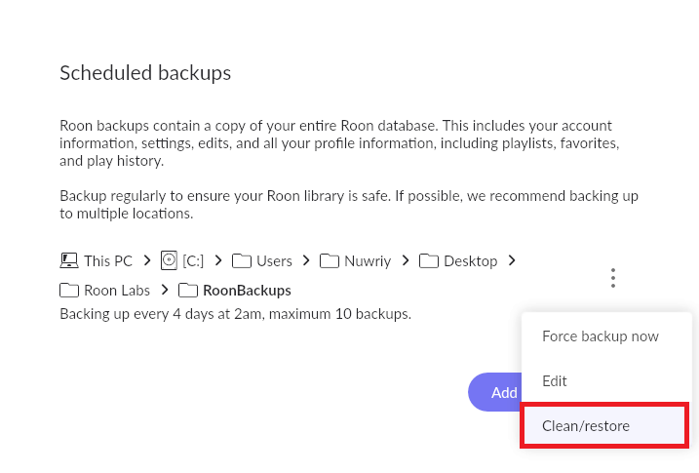The image size is (699, 473).
Task: Select Edit in the context menu
Action: coord(555,381)
